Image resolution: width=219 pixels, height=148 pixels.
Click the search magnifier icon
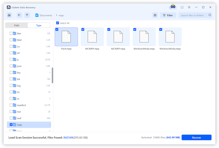(210, 15)
